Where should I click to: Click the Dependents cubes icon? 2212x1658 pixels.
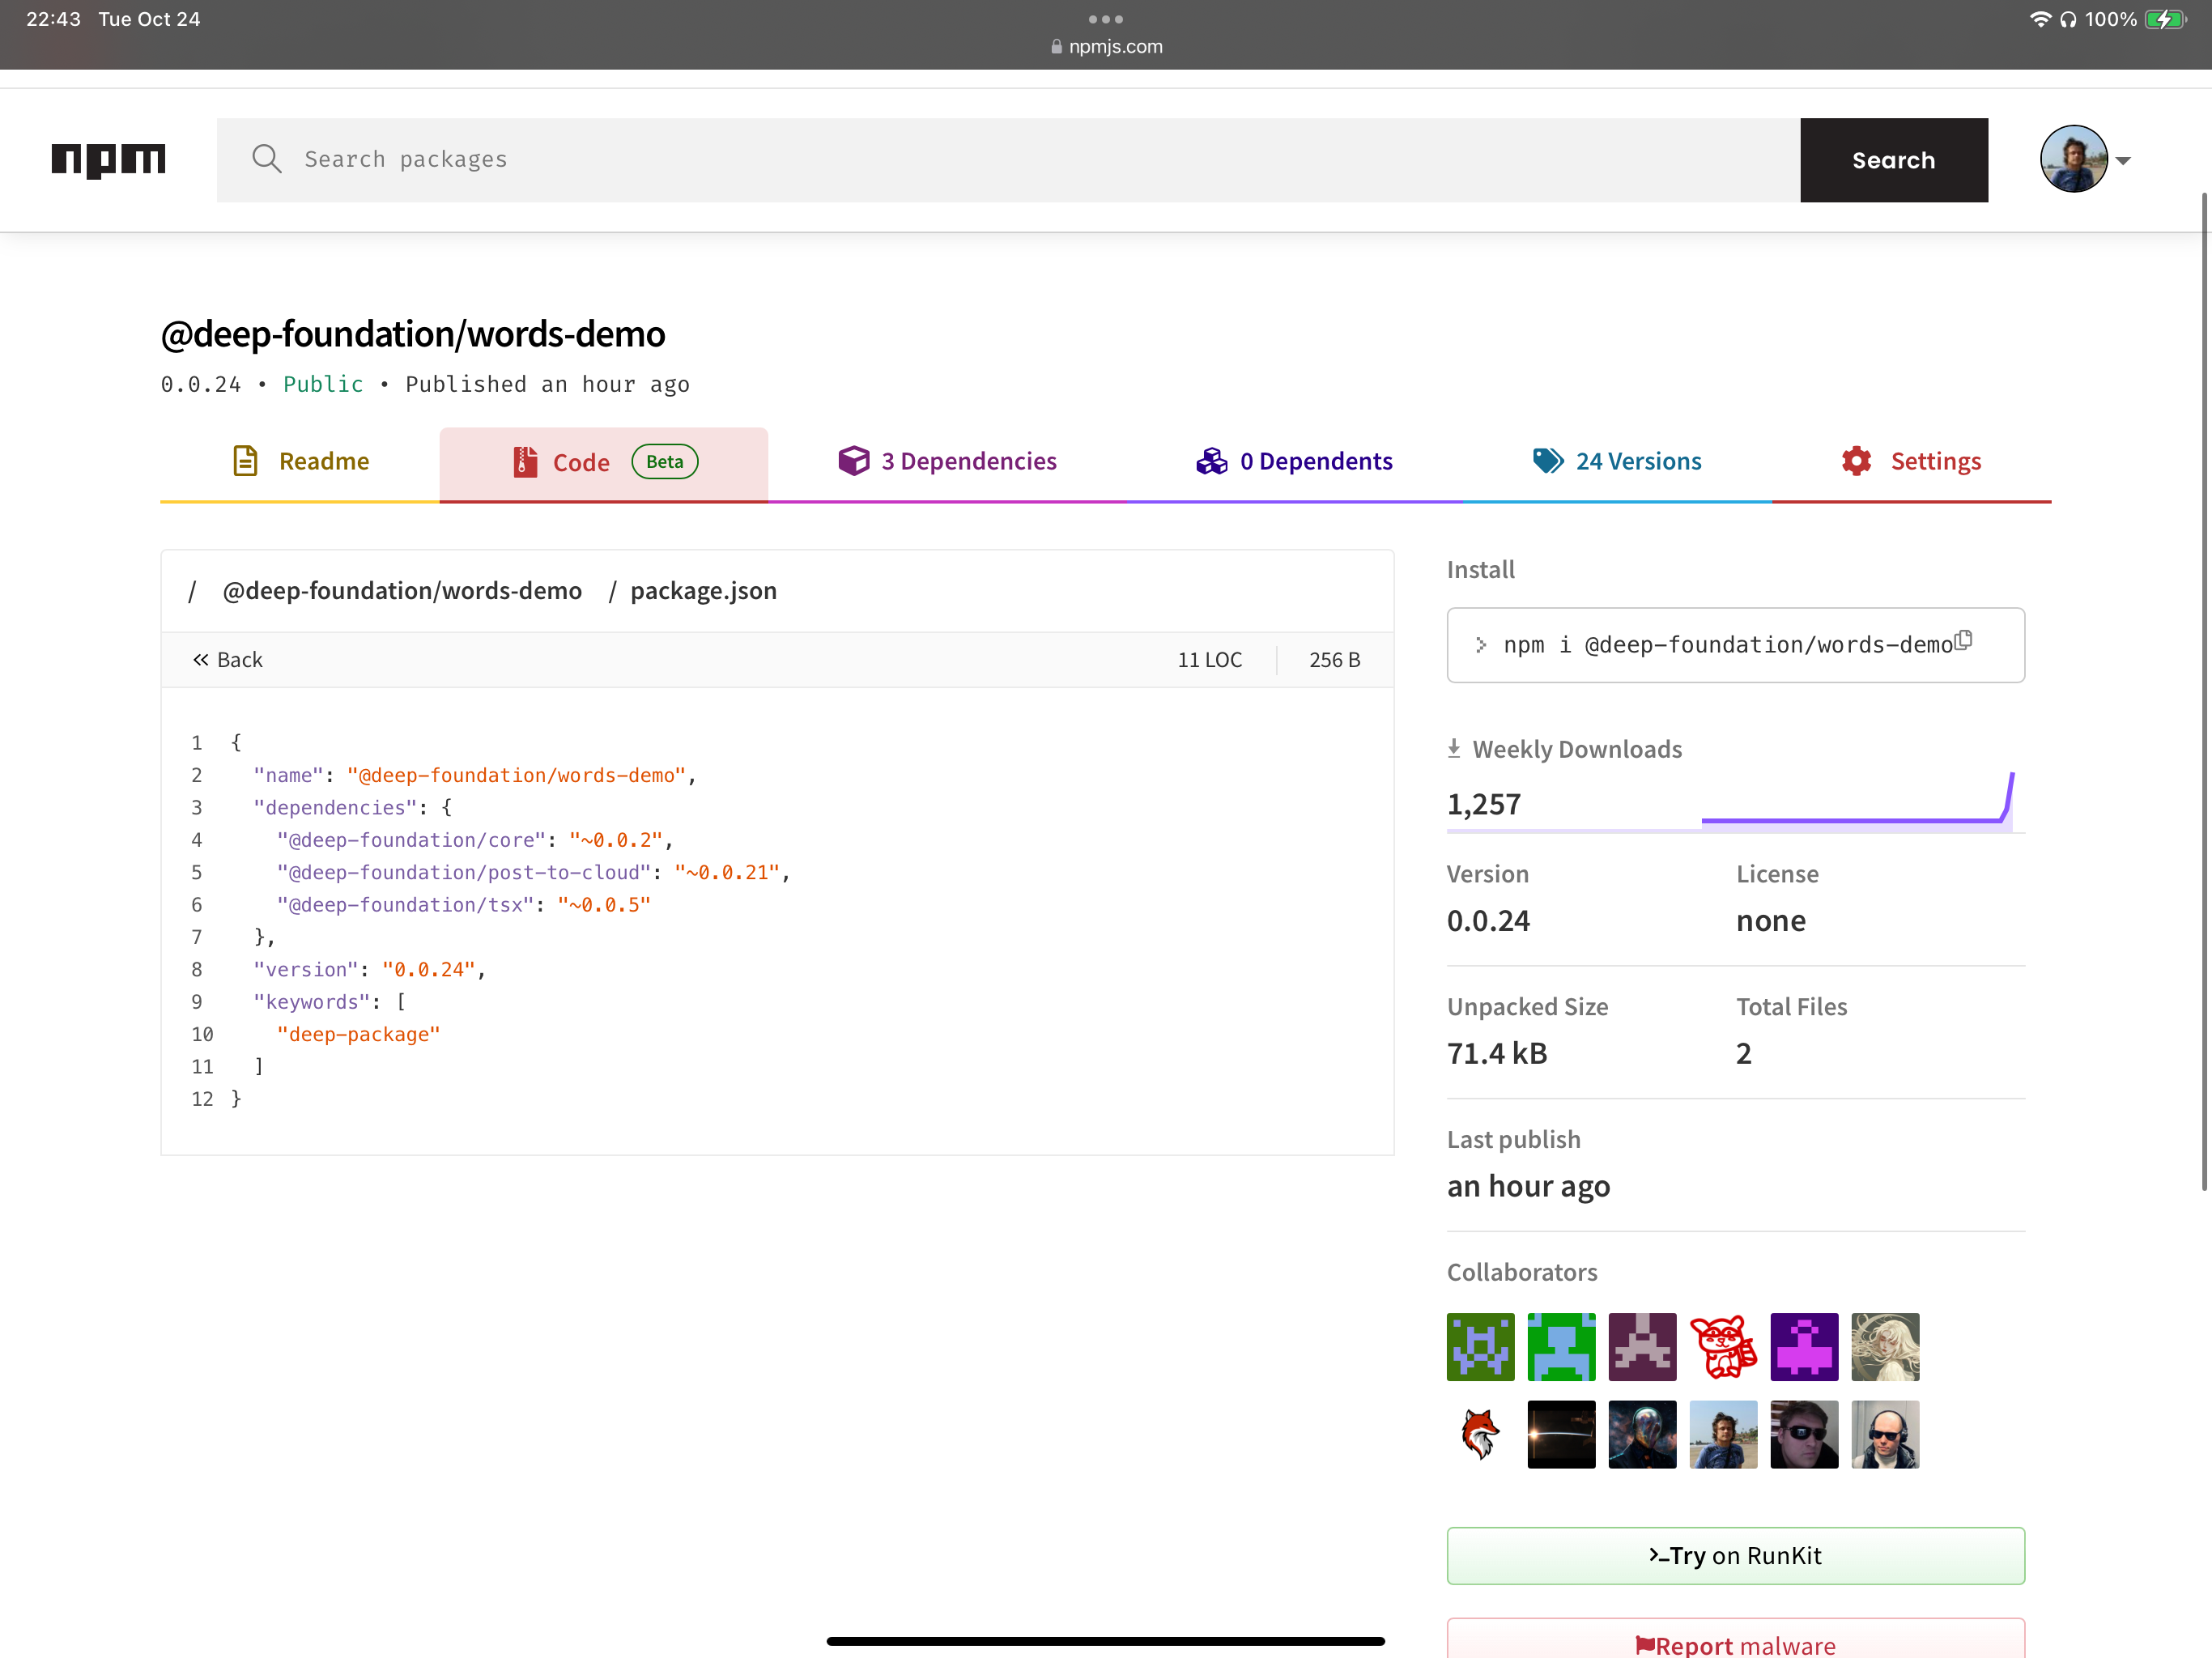click(x=1211, y=461)
